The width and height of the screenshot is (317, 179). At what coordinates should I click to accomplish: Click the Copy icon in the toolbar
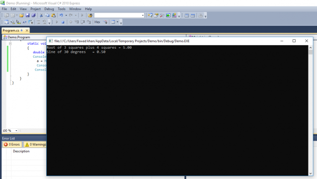point(47,15)
